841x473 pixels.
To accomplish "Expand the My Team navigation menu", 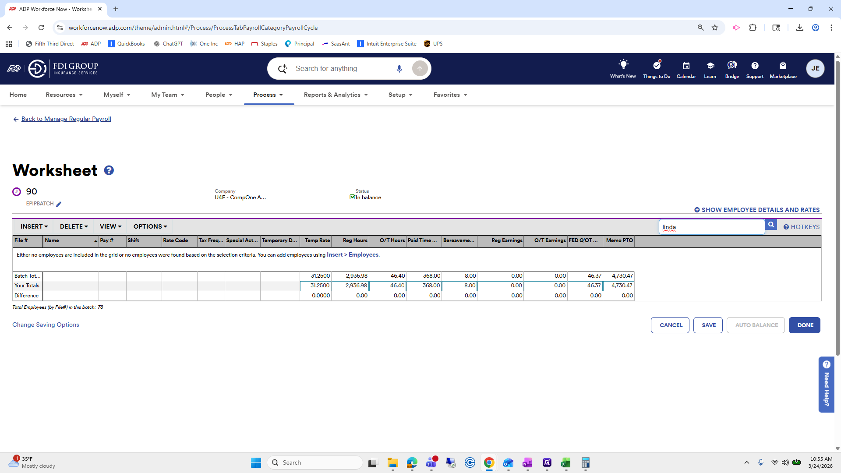I will 168,95.
